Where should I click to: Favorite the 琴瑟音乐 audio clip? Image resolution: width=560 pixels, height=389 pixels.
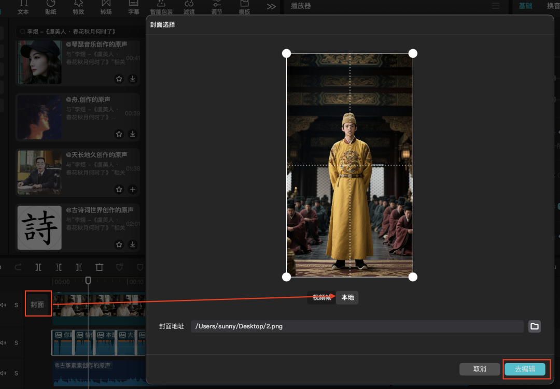(119, 79)
